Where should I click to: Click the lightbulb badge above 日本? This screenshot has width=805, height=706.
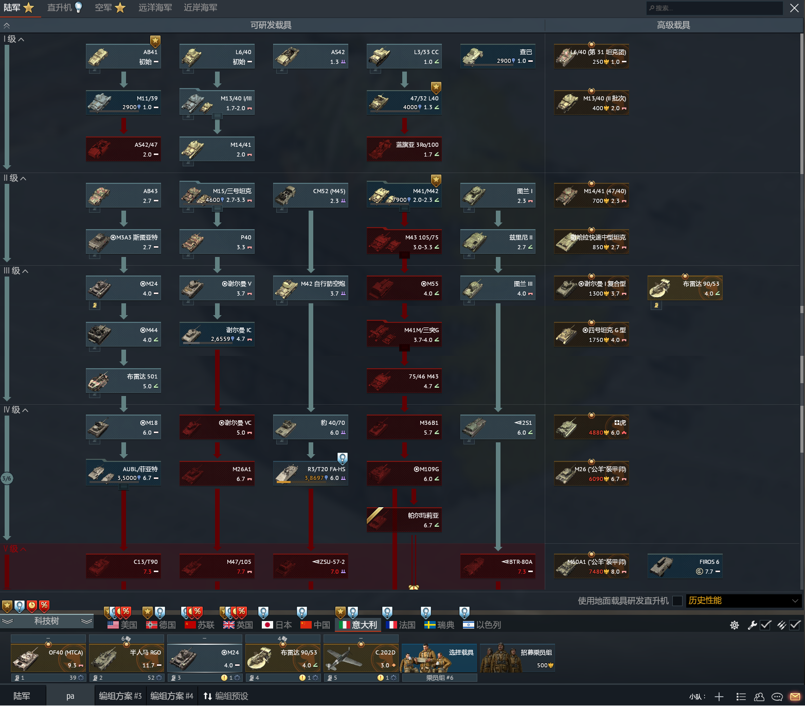pyautogui.click(x=263, y=612)
